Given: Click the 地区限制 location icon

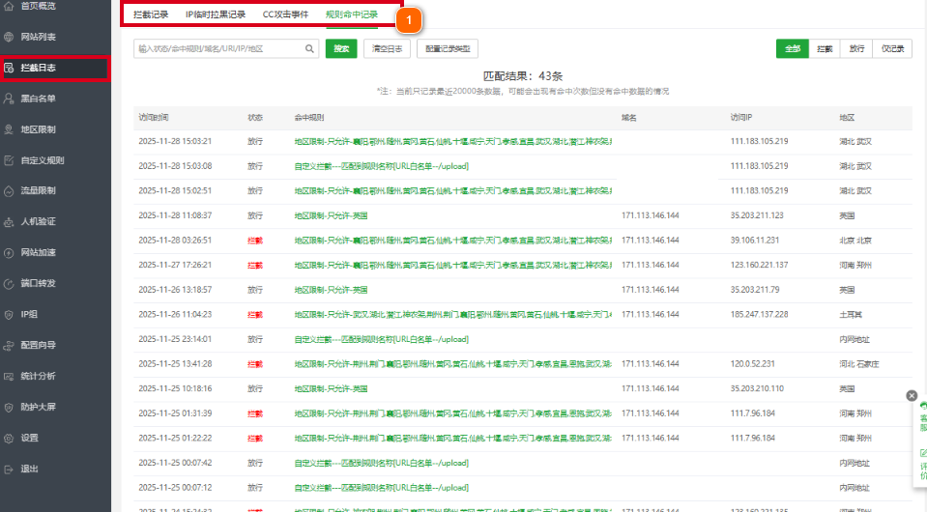Looking at the screenshot, I should pyautogui.click(x=9, y=129).
